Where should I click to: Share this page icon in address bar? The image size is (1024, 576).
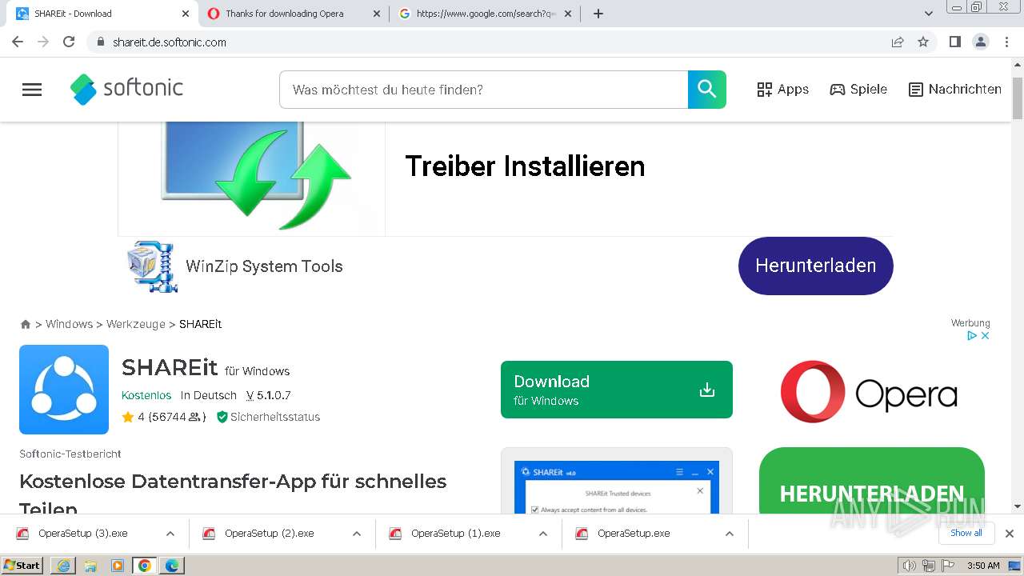(x=898, y=42)
